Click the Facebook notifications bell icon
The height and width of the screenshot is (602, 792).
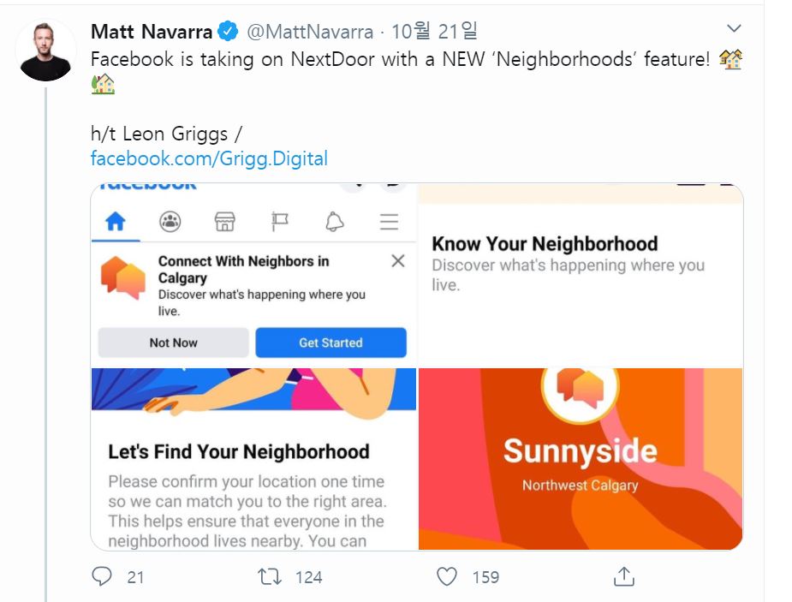pos(334,223)
